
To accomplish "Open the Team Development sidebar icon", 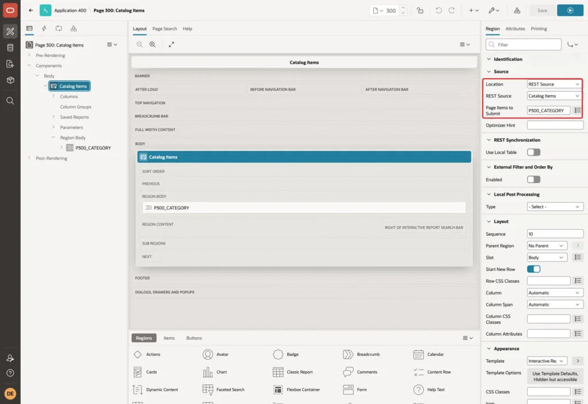I will point(10,64).
